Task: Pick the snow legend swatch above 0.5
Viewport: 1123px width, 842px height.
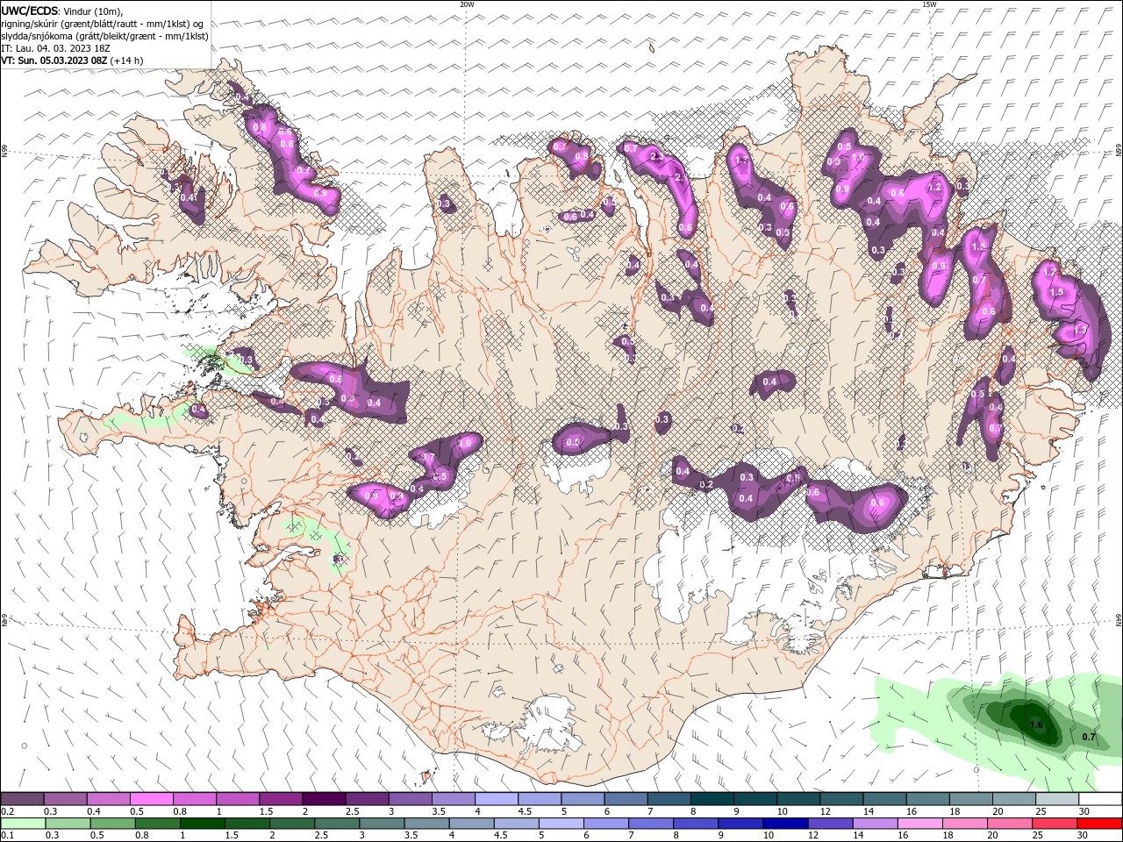Action: pyautogui.click(x=151, y=799)
